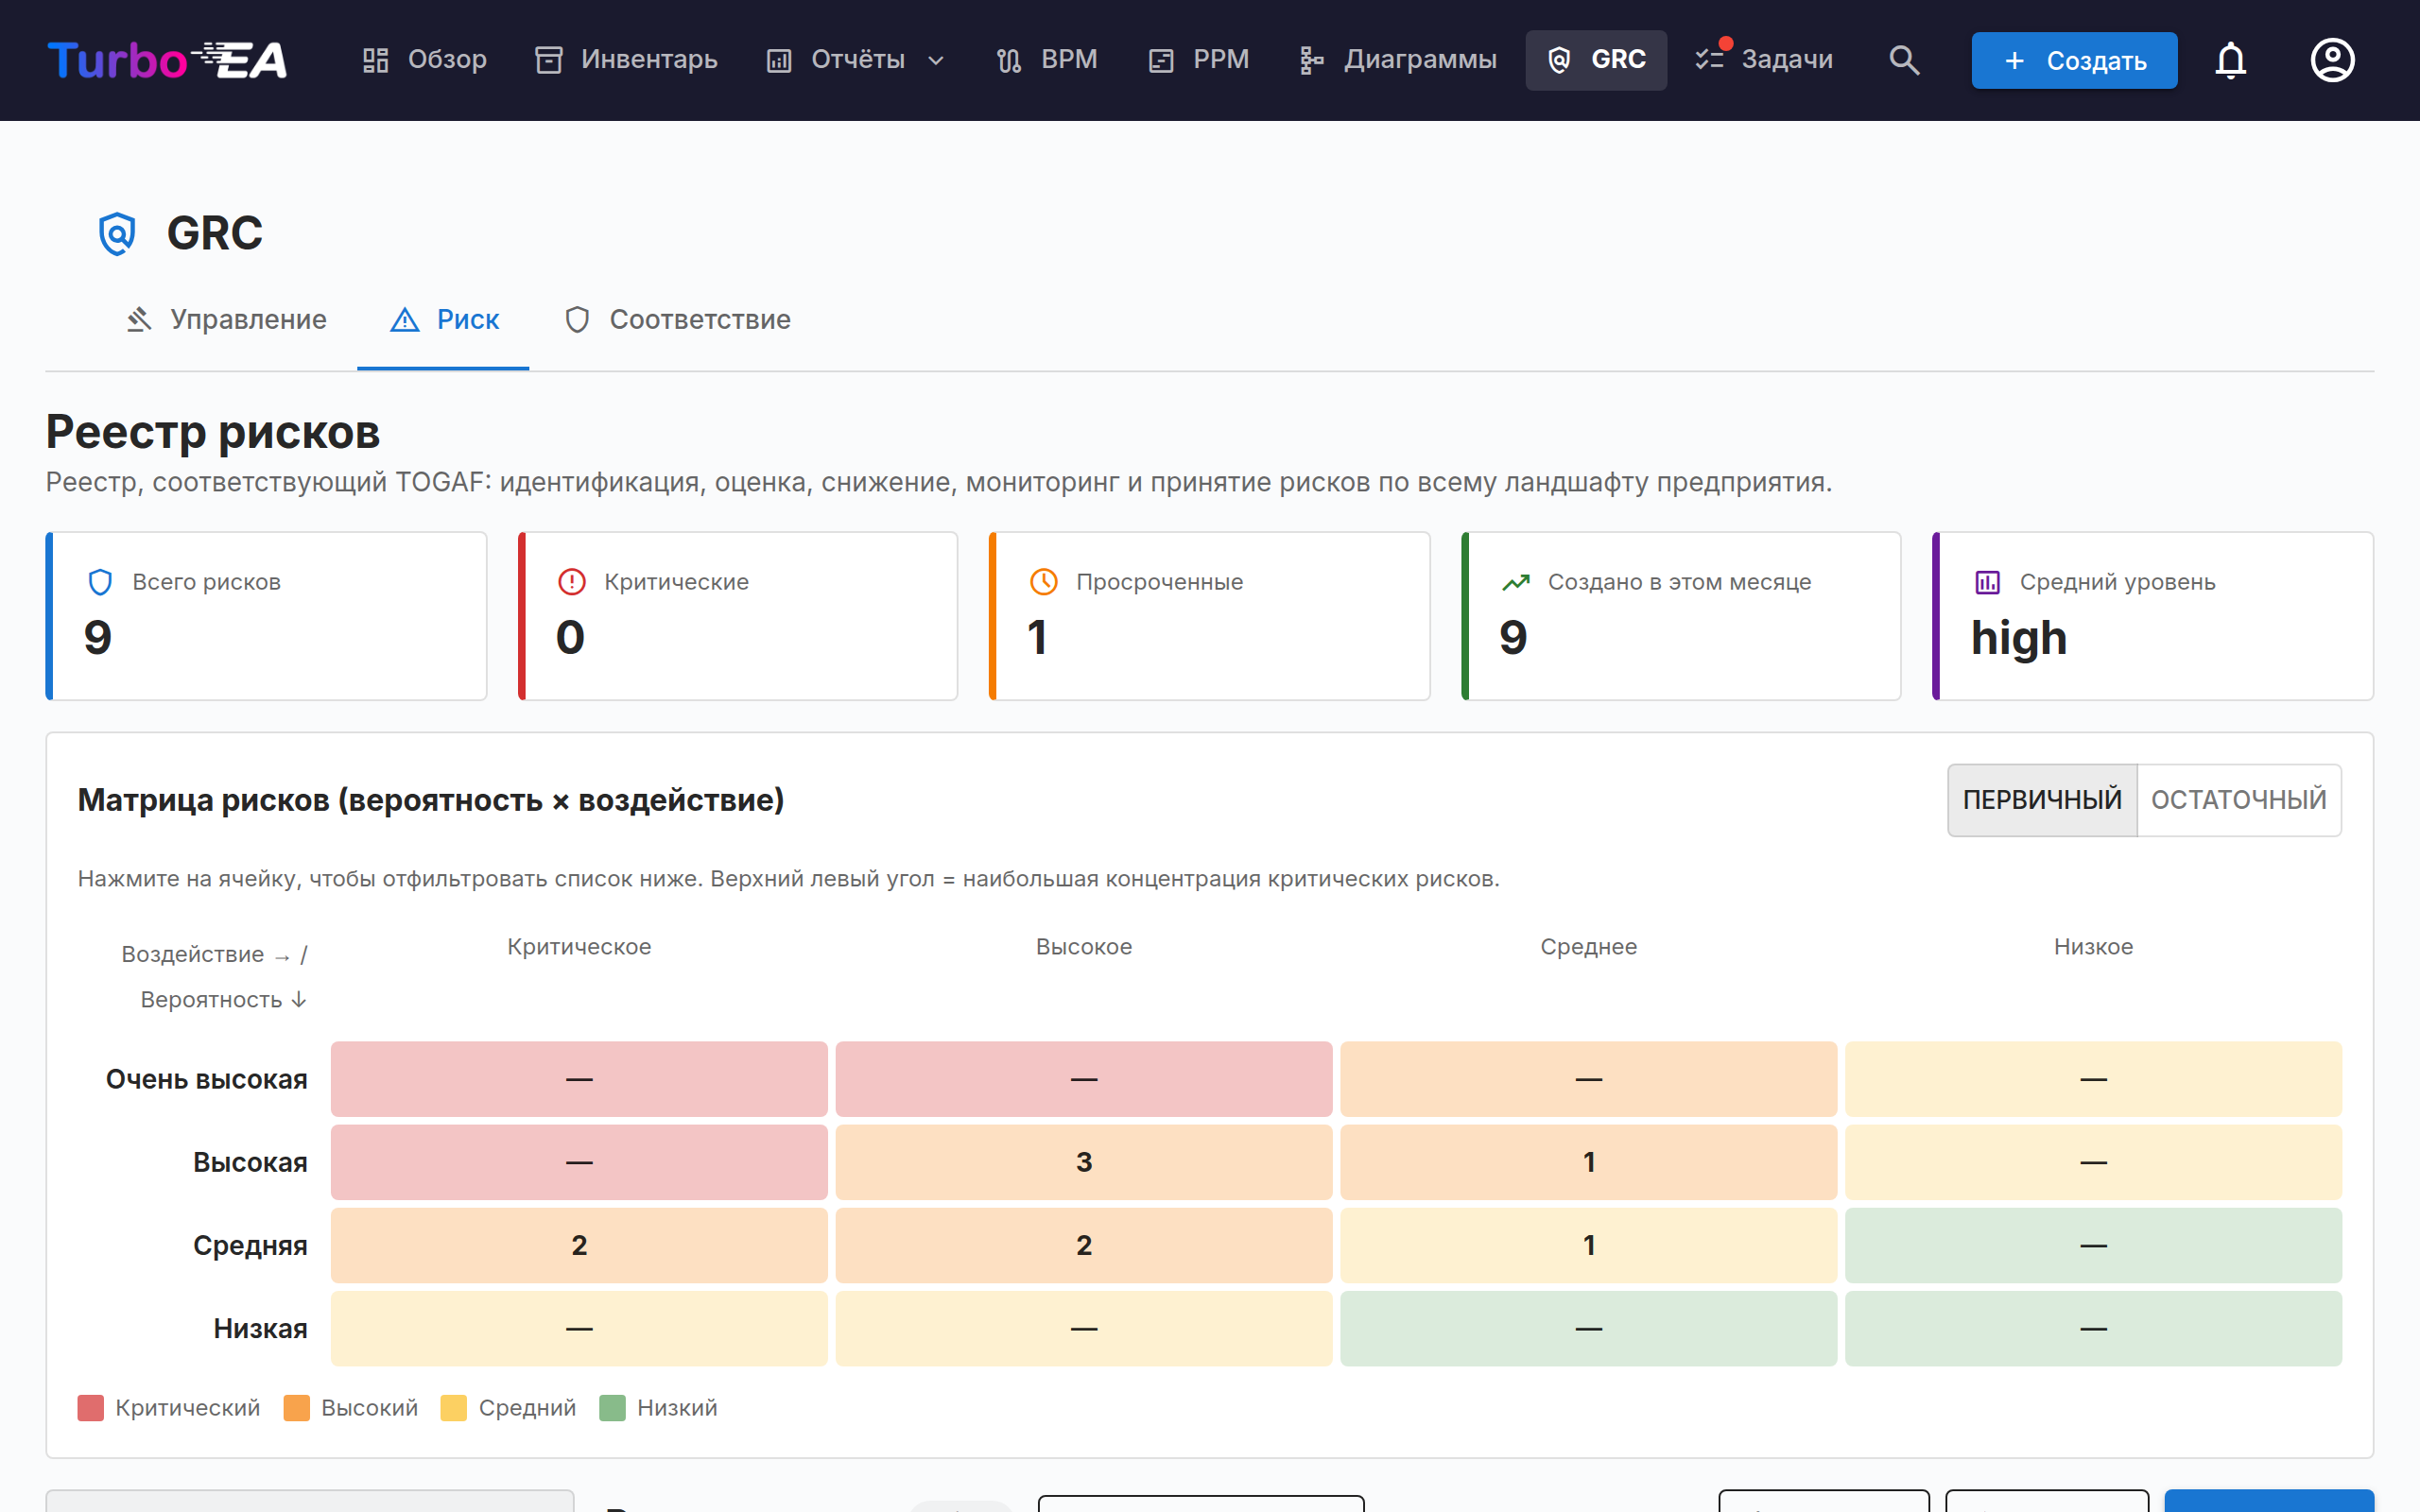2420x1512 pixels.
Task: Open the Управление tab
Action: point(226,320)
